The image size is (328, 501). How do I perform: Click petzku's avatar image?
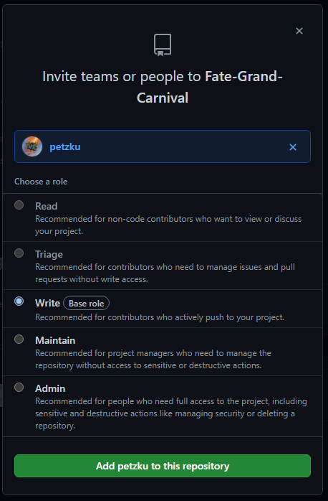pyautogui.click(x=32, y=146)
